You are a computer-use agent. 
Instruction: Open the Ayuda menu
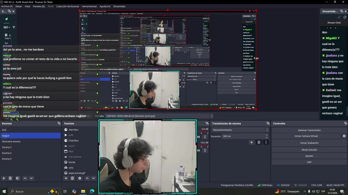tap(105, 6)
